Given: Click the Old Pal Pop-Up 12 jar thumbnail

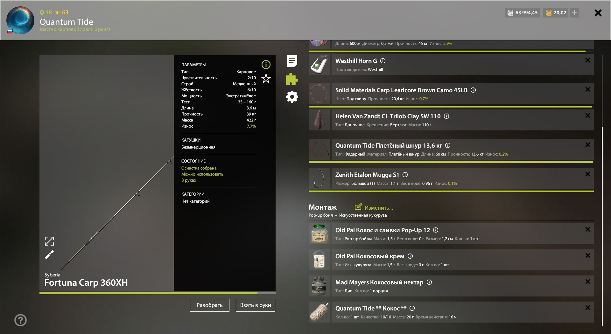Looking at the screenshot, I should pyautogui.click(x=319, y=234).
